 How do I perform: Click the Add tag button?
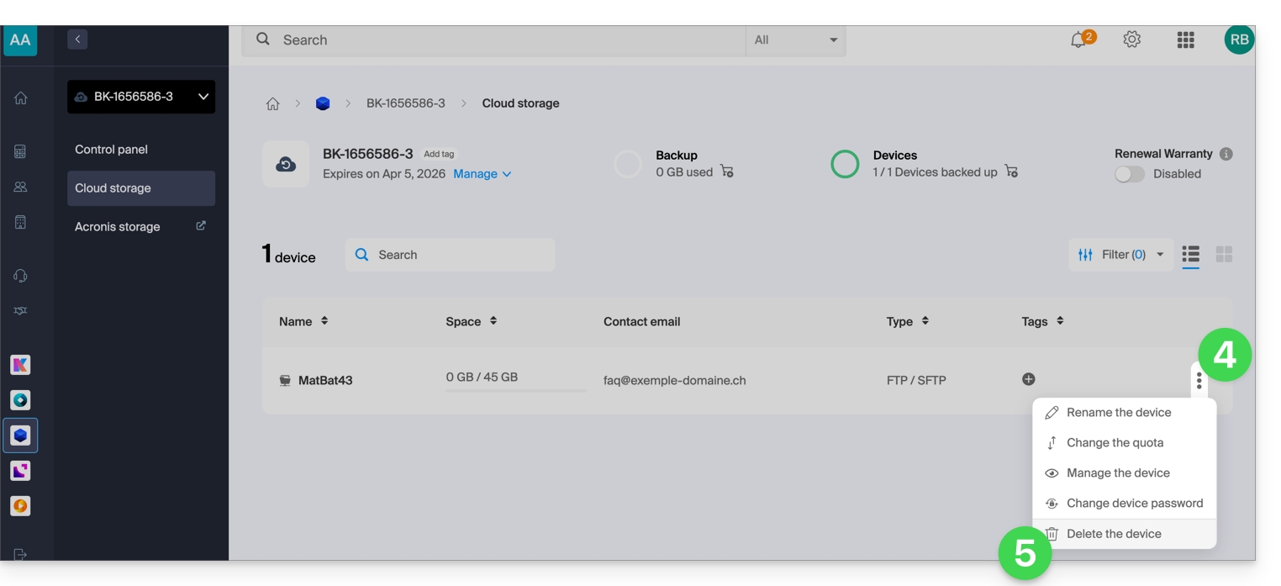coord(439,155)
